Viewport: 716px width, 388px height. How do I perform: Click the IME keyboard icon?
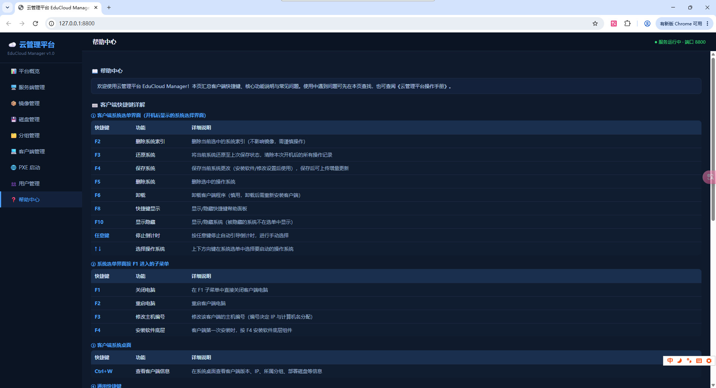point(699,361)
